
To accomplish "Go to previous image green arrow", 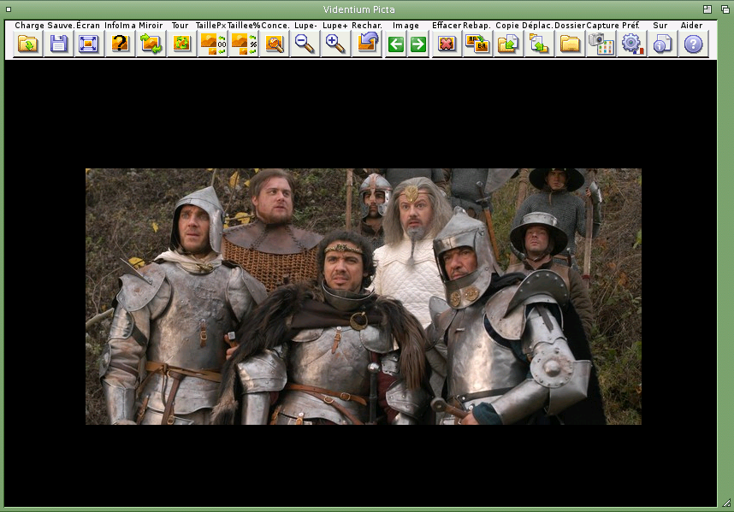I will [x=395, y=44].
